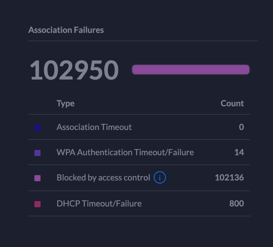Screen dimensions: 273x247
Task: Click the Association Timeout count of 0
Action: click(x=241, y=127)
